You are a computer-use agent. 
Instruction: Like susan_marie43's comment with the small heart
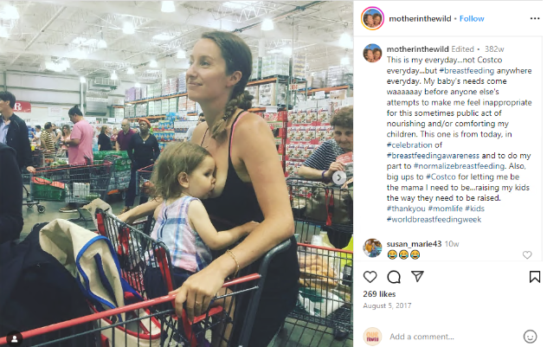[527, 255]
